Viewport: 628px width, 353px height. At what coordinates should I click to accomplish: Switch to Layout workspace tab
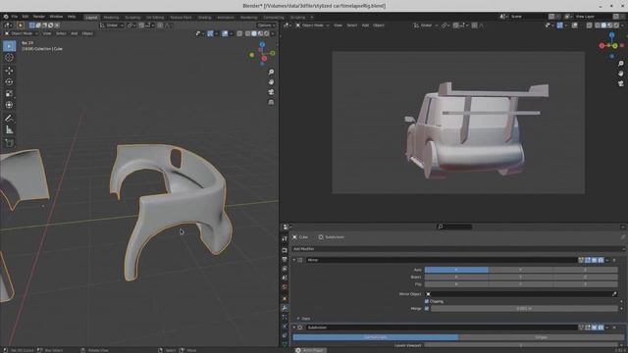coord(91,18)
